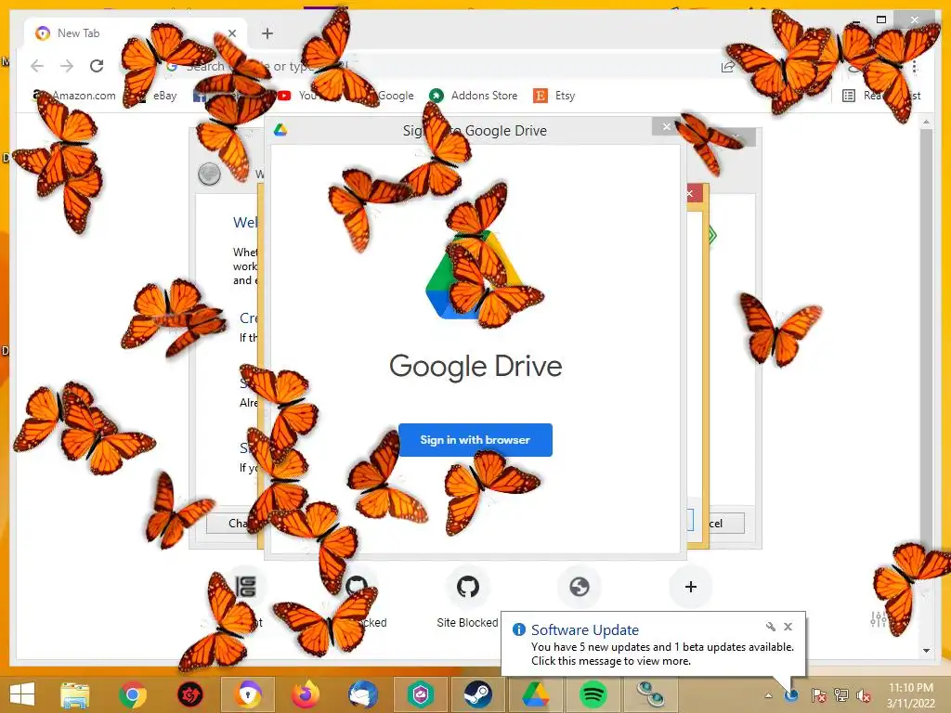Open the teal hexagon app in taskbar
Viewport: 951px width, 713px height.
421,694
